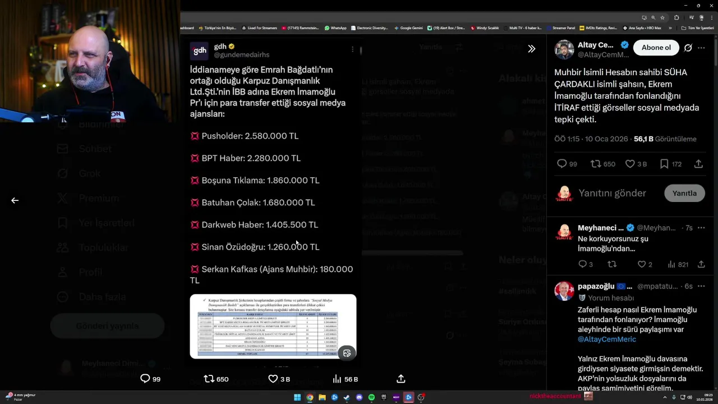Screen dimensions: 718x404
Task: Reply icon with 99 below the image
Action: pyautogui.click(x=150, y=379)
